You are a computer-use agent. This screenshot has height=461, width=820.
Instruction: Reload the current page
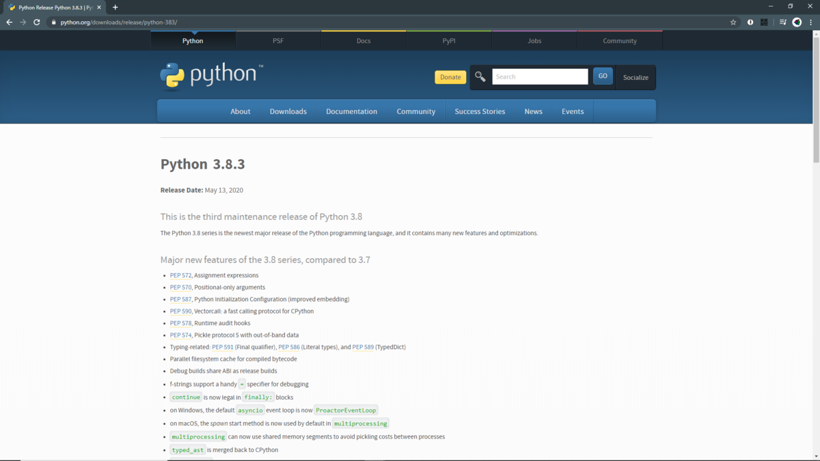(36, 22)
